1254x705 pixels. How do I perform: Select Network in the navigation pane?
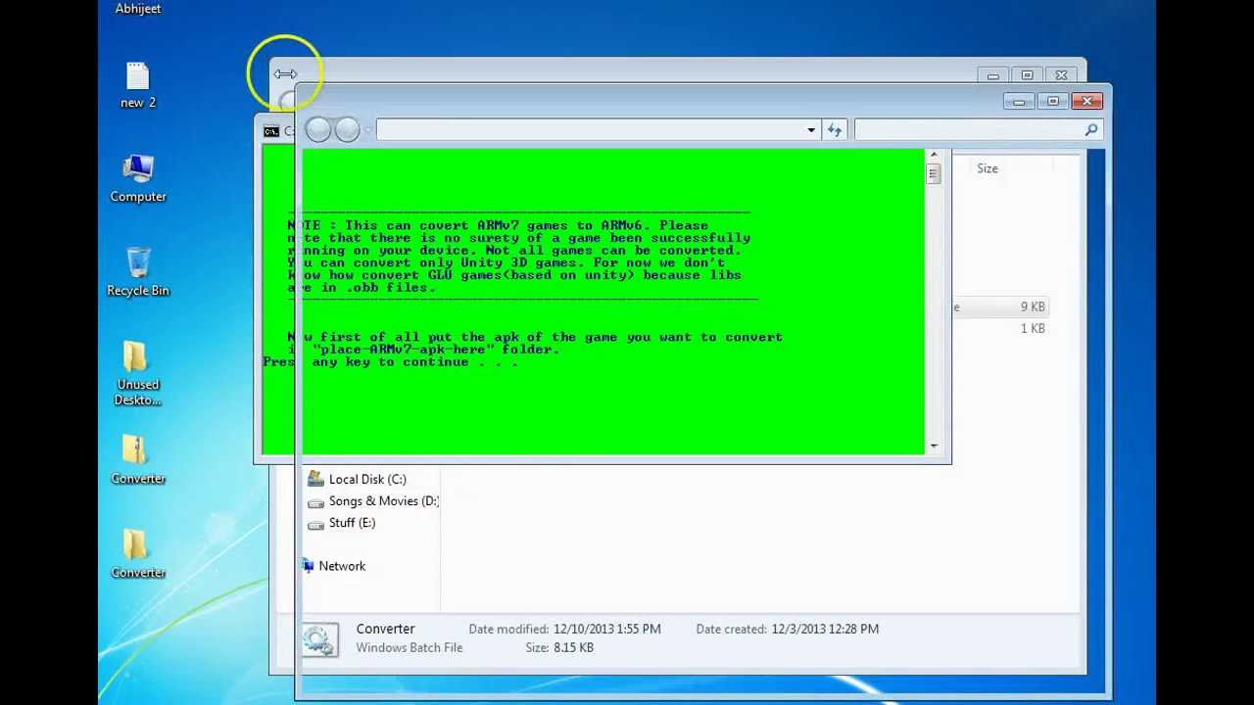pos(334,566)
